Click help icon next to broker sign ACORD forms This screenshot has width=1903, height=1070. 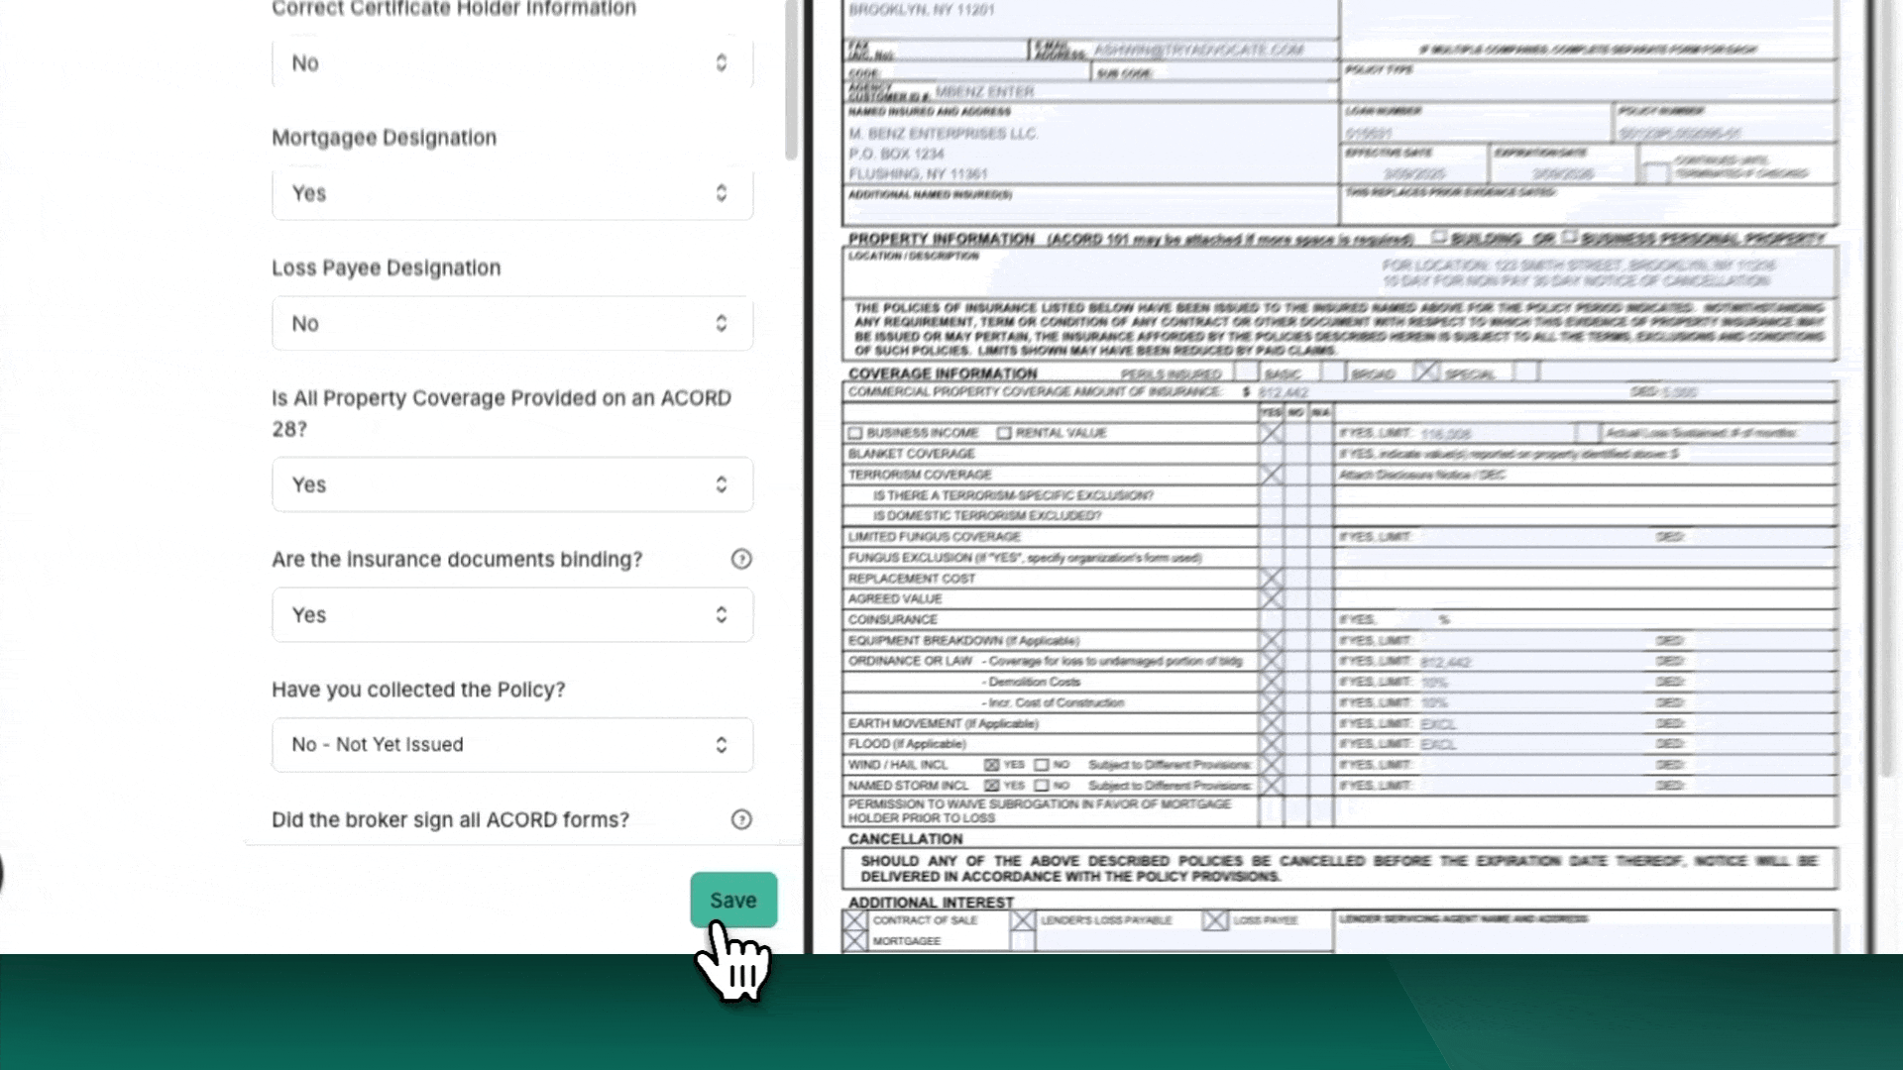pos(741,819)
